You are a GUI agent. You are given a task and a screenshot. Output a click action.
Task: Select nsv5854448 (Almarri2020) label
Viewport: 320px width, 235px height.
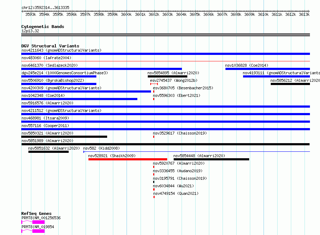pos(199,156)
